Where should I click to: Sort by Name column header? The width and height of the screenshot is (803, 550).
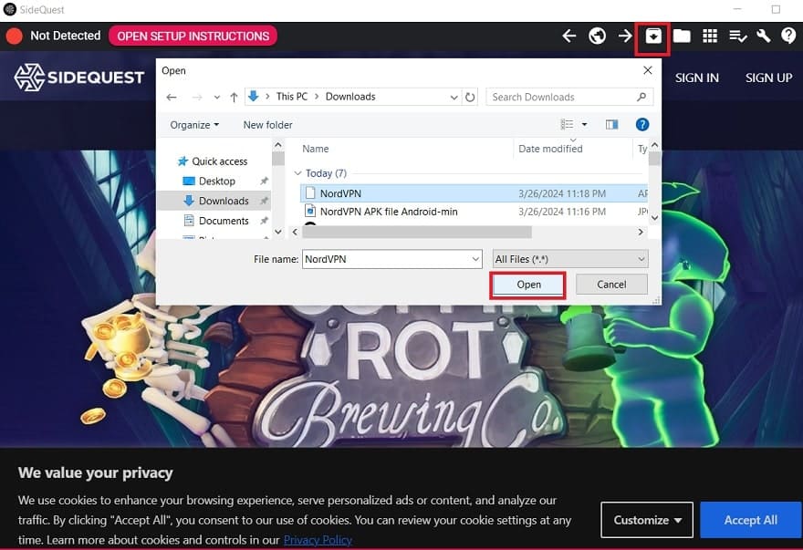coord(316,149)
